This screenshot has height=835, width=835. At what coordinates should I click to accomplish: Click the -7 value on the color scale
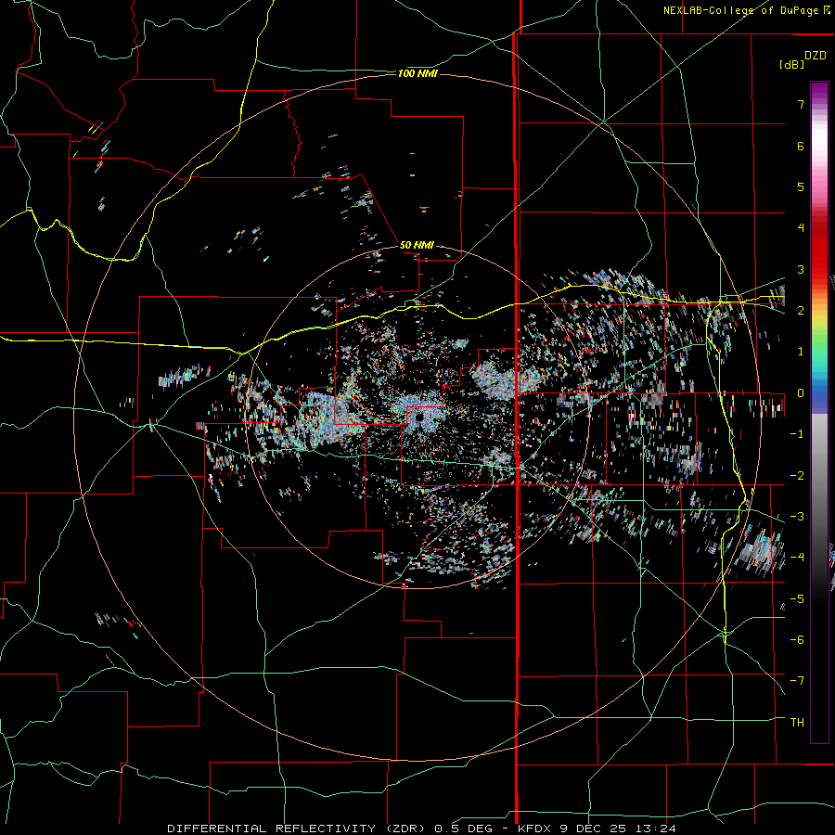pyautogui.click(x=797, y=681)
